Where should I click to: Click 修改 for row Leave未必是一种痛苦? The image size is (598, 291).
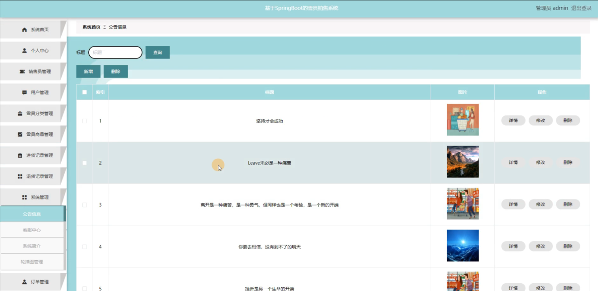(540, 162)
